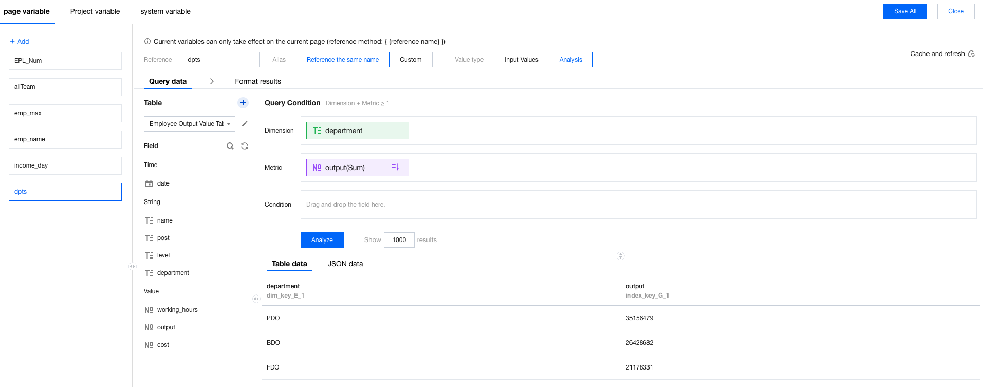Click the Save All button
The width and height of the screenshot is (983, 387).
905,11
